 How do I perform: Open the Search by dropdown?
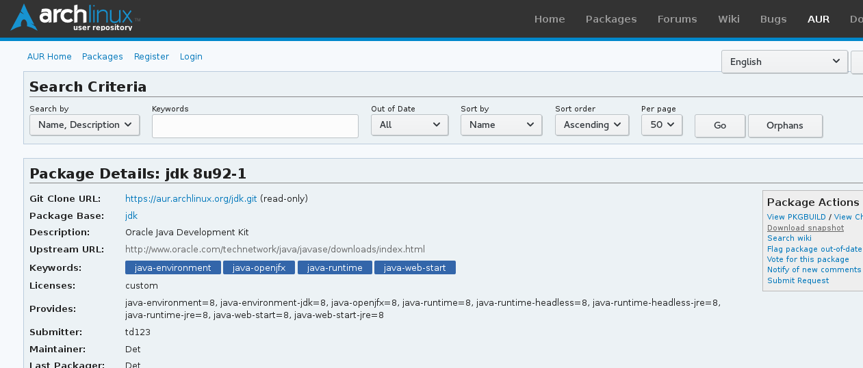[x=85, y=124]
